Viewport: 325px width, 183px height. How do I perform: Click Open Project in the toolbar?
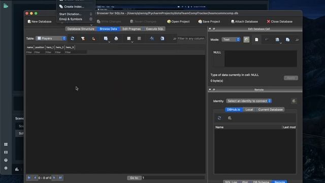[178, 21]
